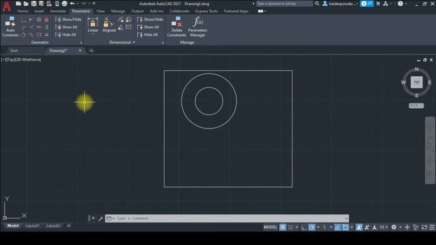The width and height of the screenshot is (436, 245).
Task: Click the workspace switching gear icon
Action: 394,227
